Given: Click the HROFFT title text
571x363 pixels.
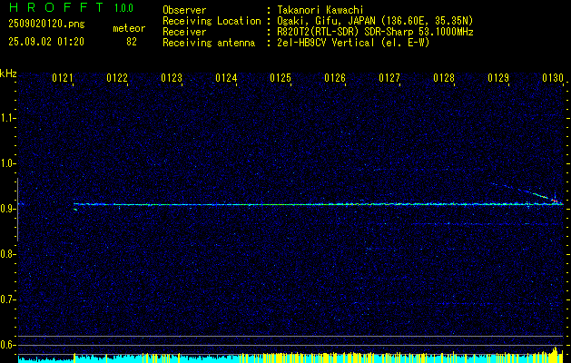Looking at the screenshot, I should point(56,7).
